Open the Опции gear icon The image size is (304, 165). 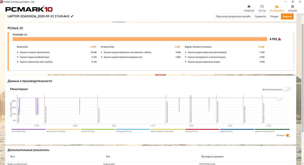pyautogui.click(x=292, y=7)
